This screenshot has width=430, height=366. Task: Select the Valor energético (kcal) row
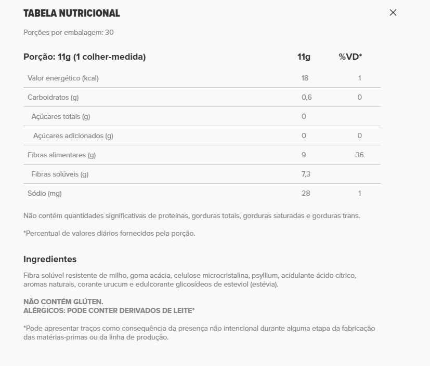pos(202,78)
